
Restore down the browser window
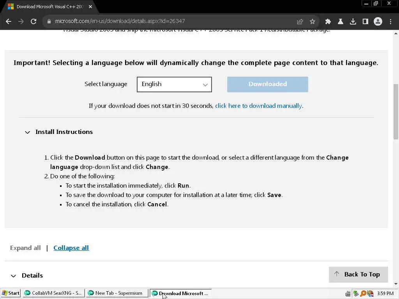pyautogui.click(x=376, y=4)
